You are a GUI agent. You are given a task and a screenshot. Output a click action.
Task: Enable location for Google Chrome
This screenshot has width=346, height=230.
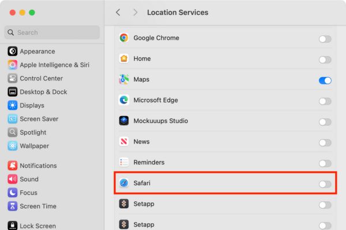coord(325,39)
